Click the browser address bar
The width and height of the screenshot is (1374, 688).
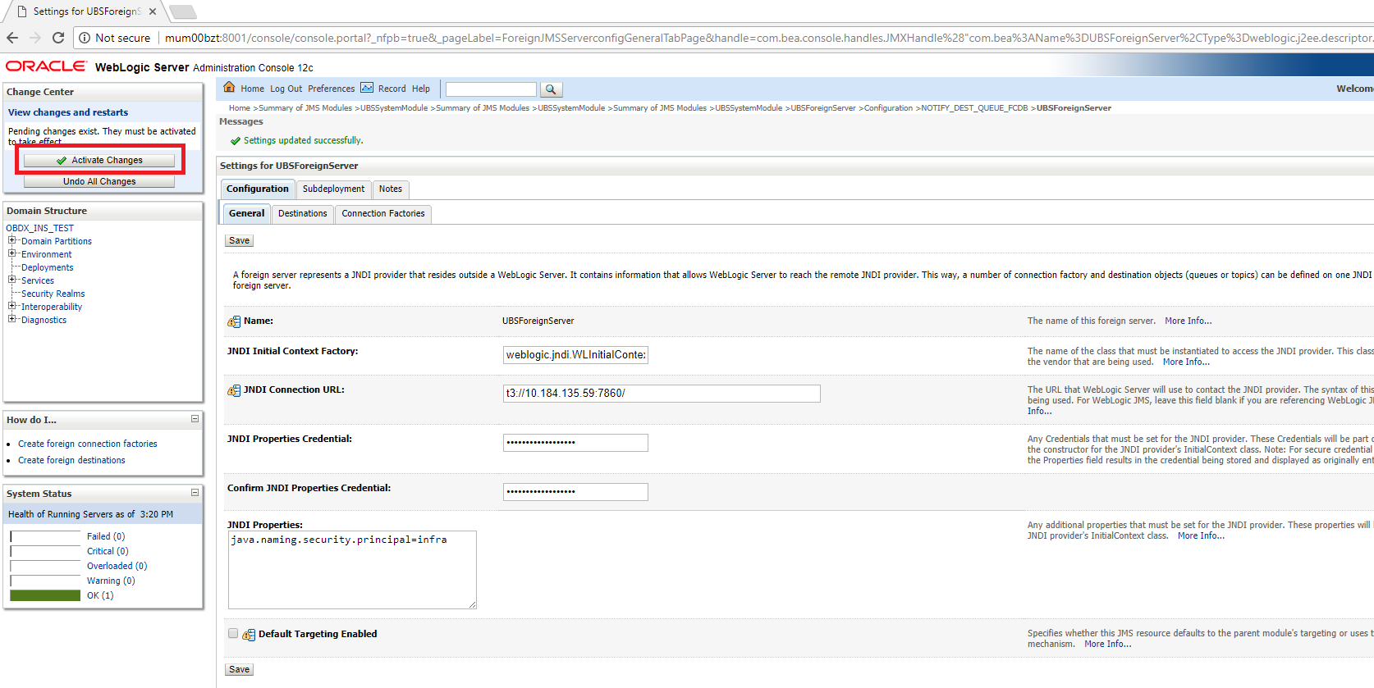(767, 38)
